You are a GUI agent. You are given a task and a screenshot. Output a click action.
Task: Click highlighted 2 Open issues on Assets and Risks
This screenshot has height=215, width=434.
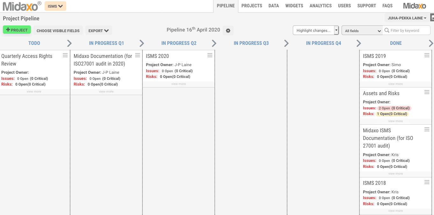394,108
